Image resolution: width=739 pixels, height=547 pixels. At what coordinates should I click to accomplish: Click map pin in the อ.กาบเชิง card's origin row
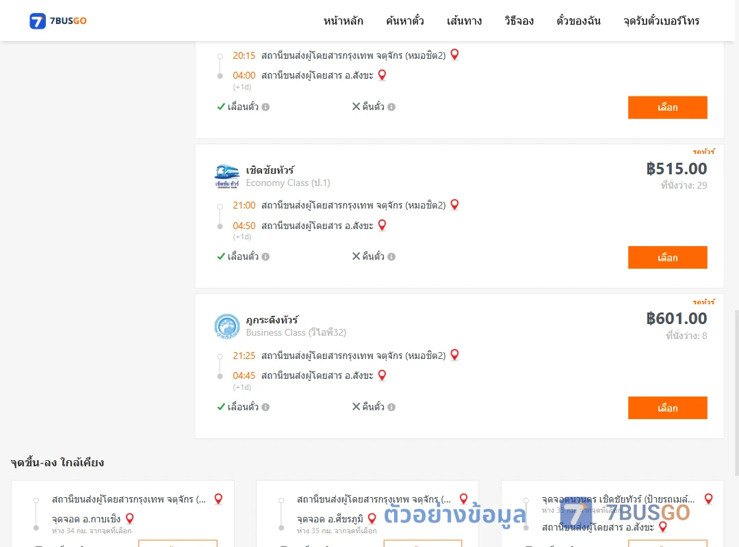(x=219, y=498)
